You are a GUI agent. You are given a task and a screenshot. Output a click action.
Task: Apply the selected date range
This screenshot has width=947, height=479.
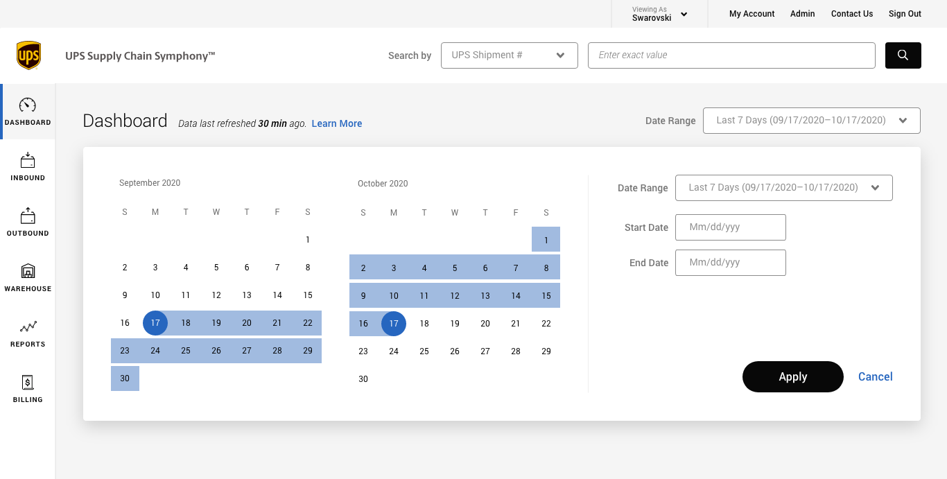point(793,377)
